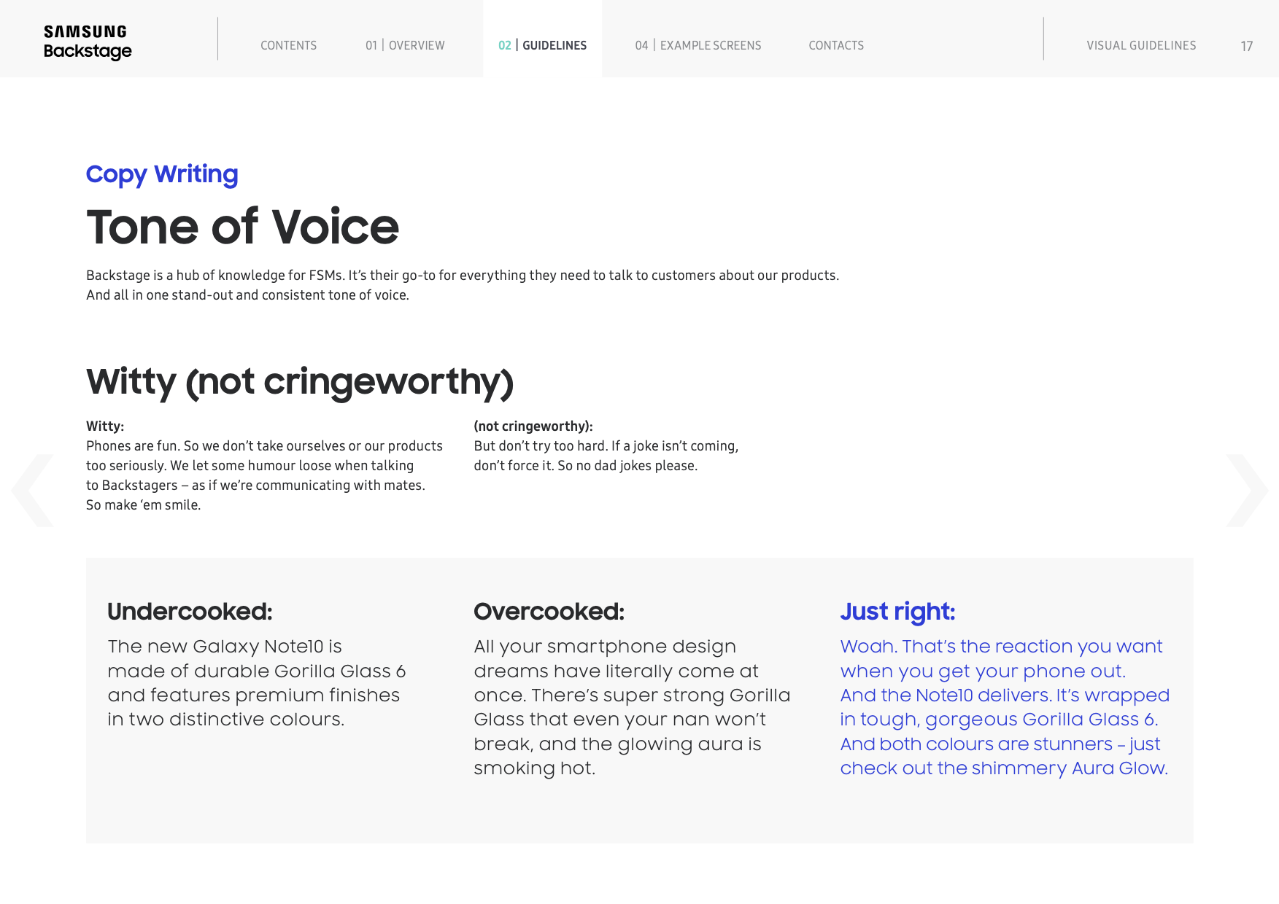Click the Visual Guidelines header label
This screenshot has width=1279, height=904.
click(1141, 45)
